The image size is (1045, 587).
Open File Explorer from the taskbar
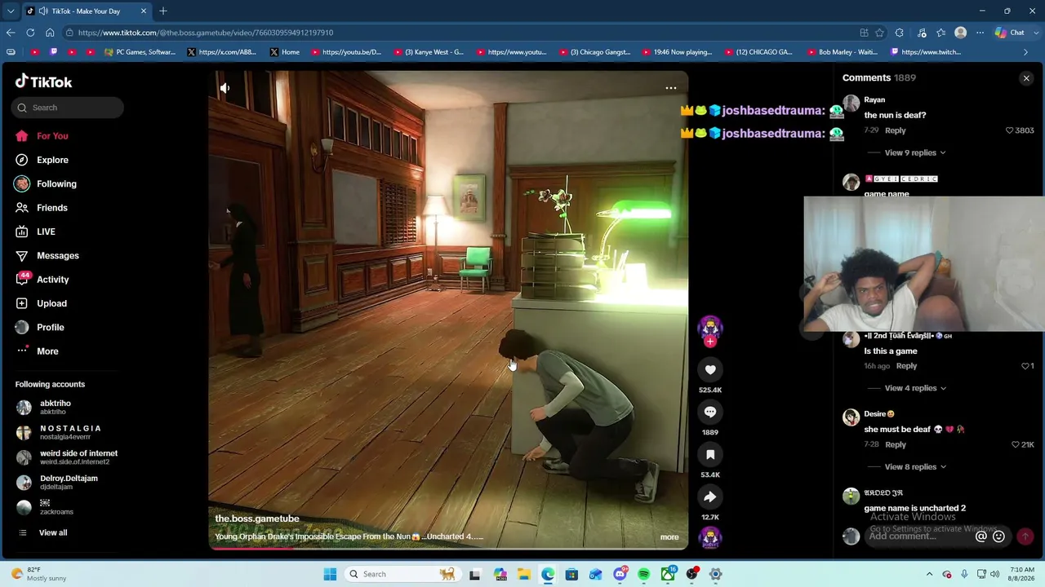click(x=523, y=574)
